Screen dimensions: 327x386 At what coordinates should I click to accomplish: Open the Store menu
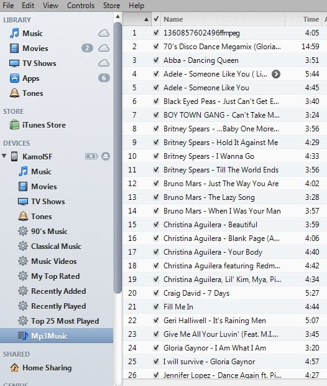(x=112, y=6)
